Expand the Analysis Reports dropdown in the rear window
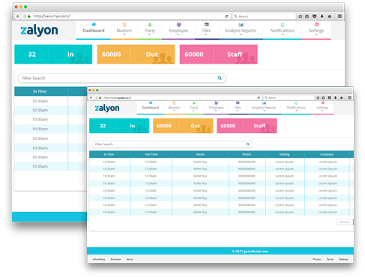The image size is (365, 277). point(241,31)
